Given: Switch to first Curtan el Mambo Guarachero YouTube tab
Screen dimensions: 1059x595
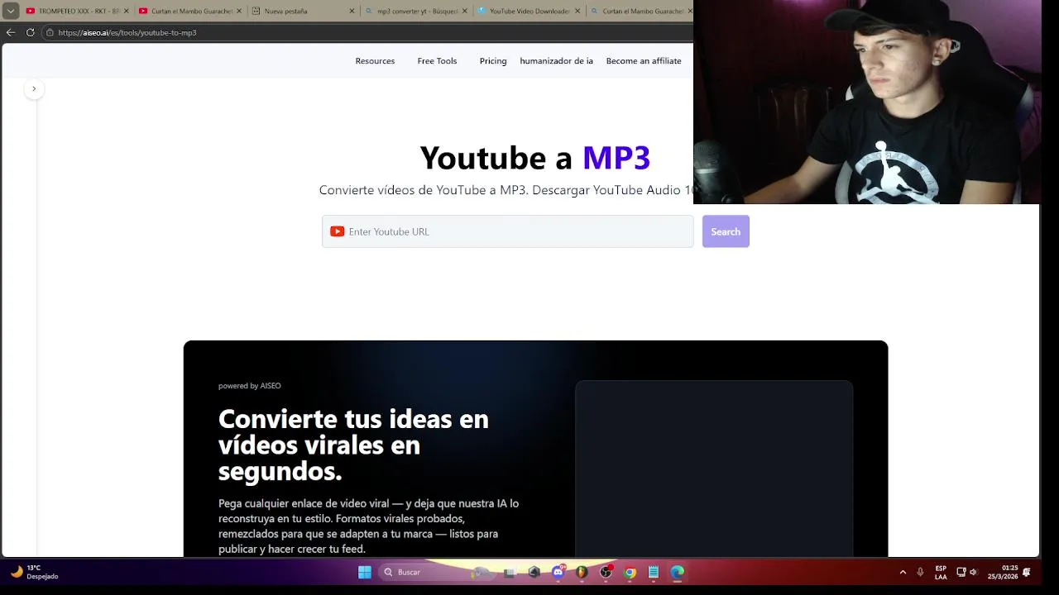Looking at the screenshot, I should (190, 11).
